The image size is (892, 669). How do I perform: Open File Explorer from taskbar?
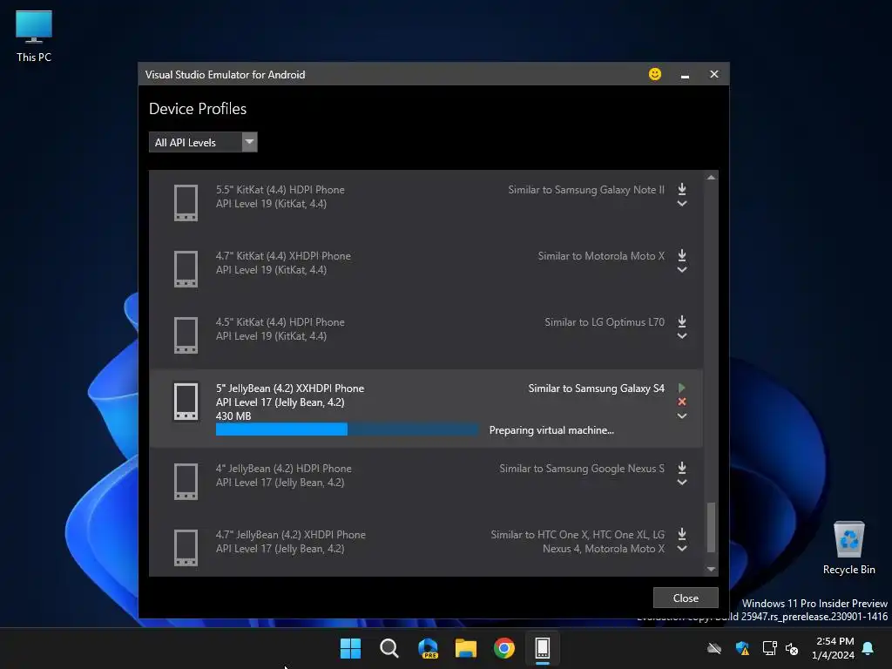tap(466, 648)
